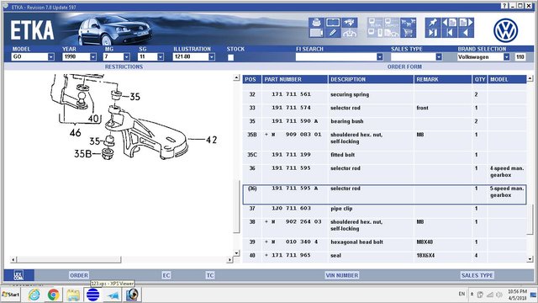This screenshot has height=303, width=538.
Task: Open the SALES TYPE dropdown at top
Action: point(439,57)
